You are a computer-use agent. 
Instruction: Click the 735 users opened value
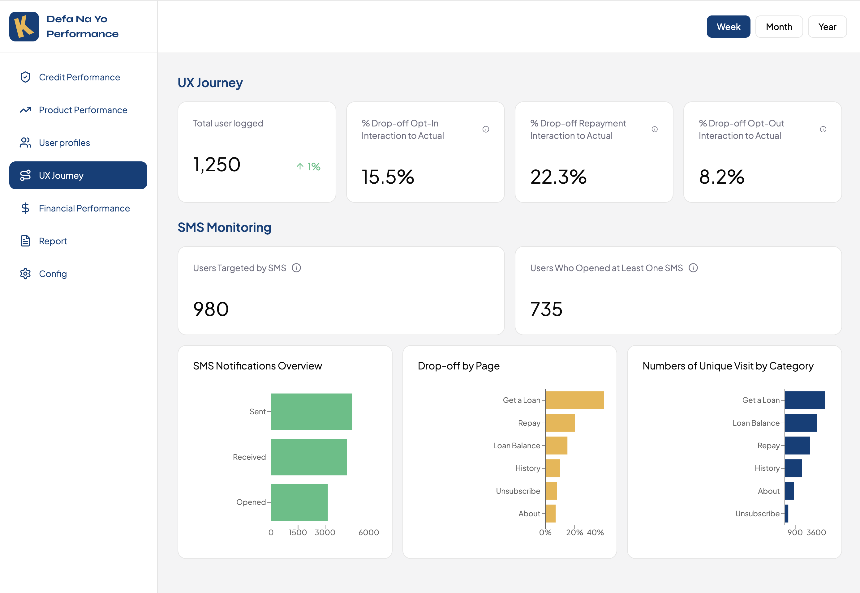tap(546, 309)
